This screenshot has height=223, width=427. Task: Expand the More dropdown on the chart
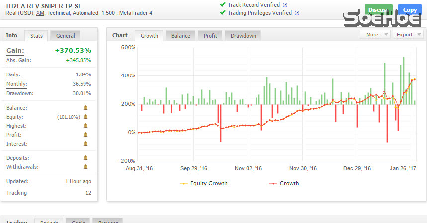pyautogui.click(x=375, y=35)
